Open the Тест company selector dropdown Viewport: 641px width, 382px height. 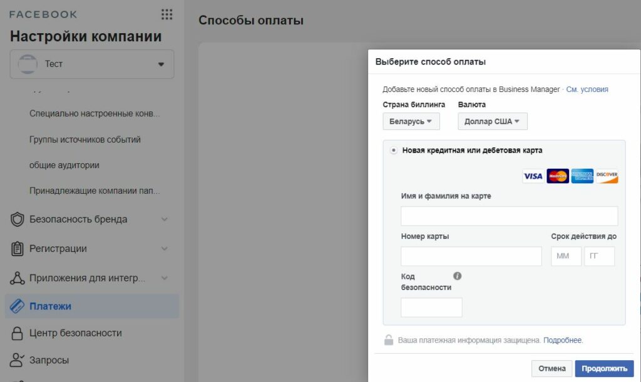[92, 64]
